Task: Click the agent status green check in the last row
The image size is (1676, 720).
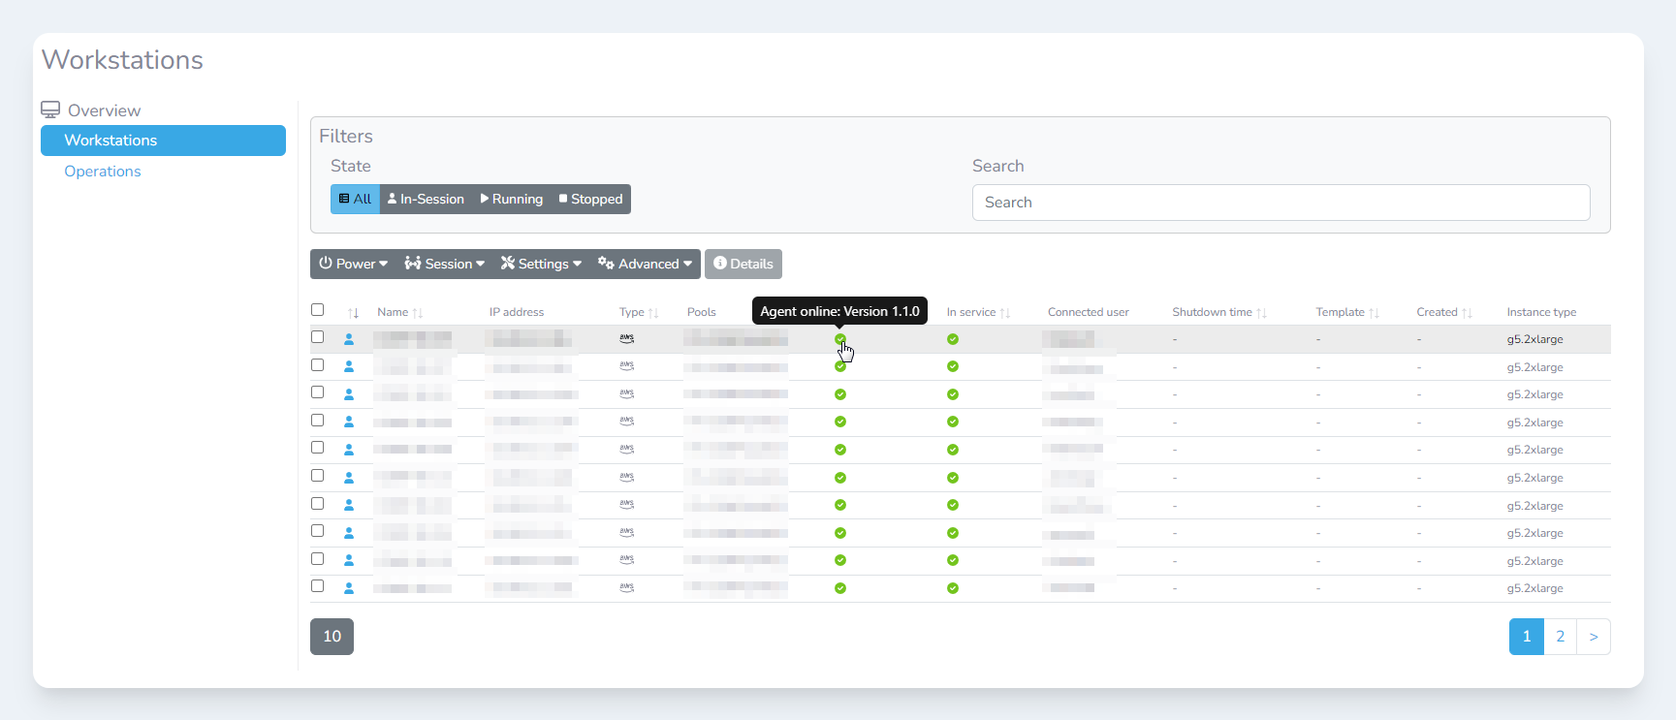Action: [840, 588]
